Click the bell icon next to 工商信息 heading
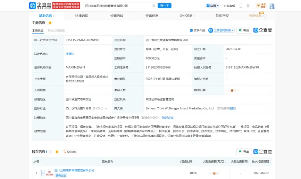301x179 pixels. coord(50,23)
